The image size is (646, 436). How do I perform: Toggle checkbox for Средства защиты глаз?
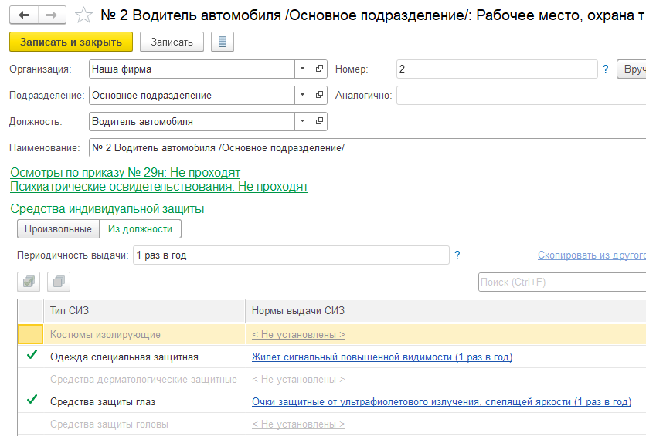(x=32, y=401)
